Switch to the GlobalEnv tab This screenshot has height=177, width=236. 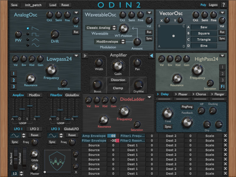[72, 95]
